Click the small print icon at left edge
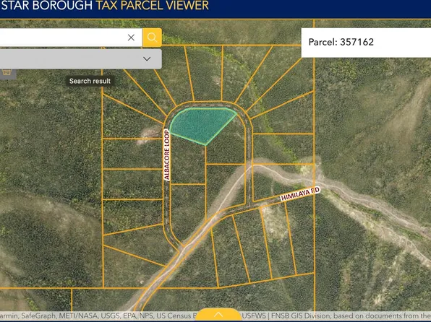The image size is (431, 322). [7, 72]
